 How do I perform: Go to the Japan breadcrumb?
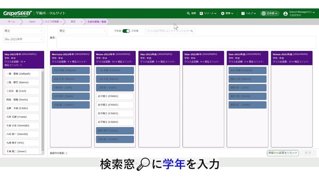pyautogui.click(x=32, y=21)
